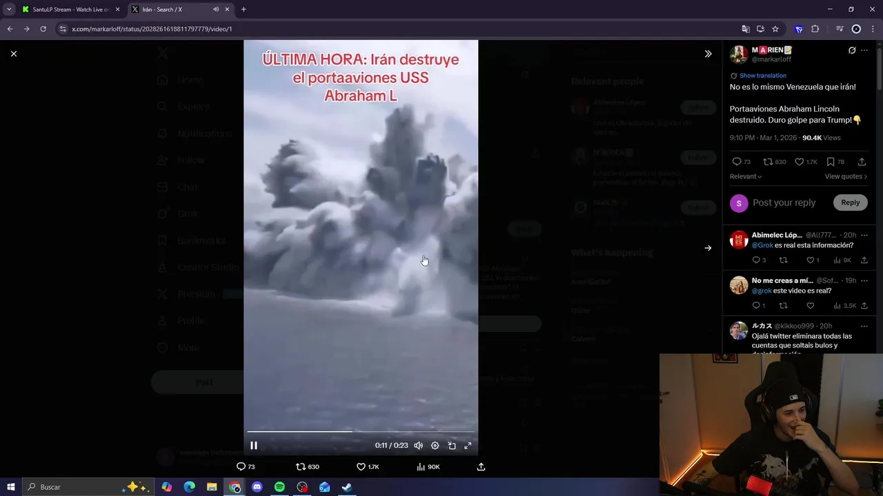Like the post via heart under the video
The height and width of the screenshot is (496, 883).
coord(368,466)
